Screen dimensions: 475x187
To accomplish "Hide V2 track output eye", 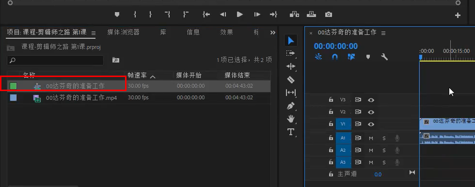I will [x=371, y=112].
